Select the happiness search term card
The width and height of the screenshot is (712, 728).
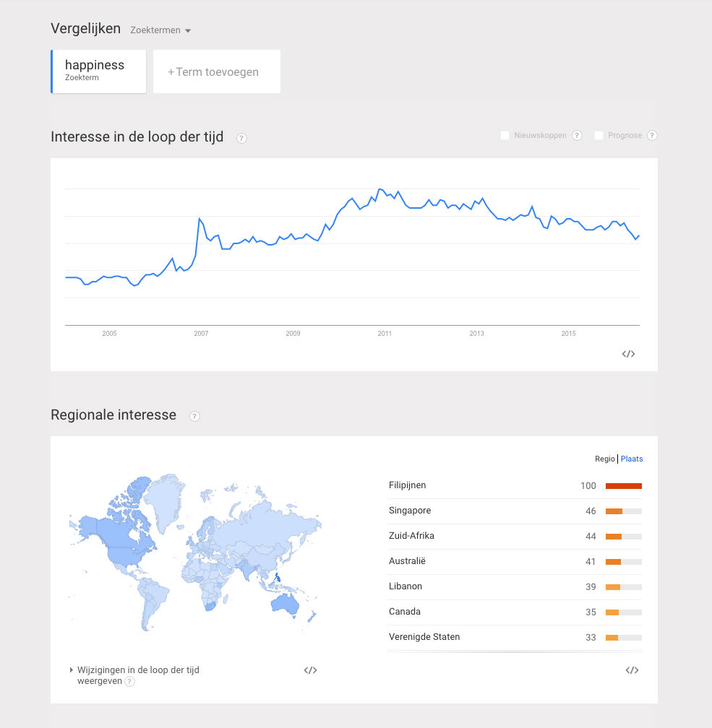pyautogui.click(x=98, y=71)
